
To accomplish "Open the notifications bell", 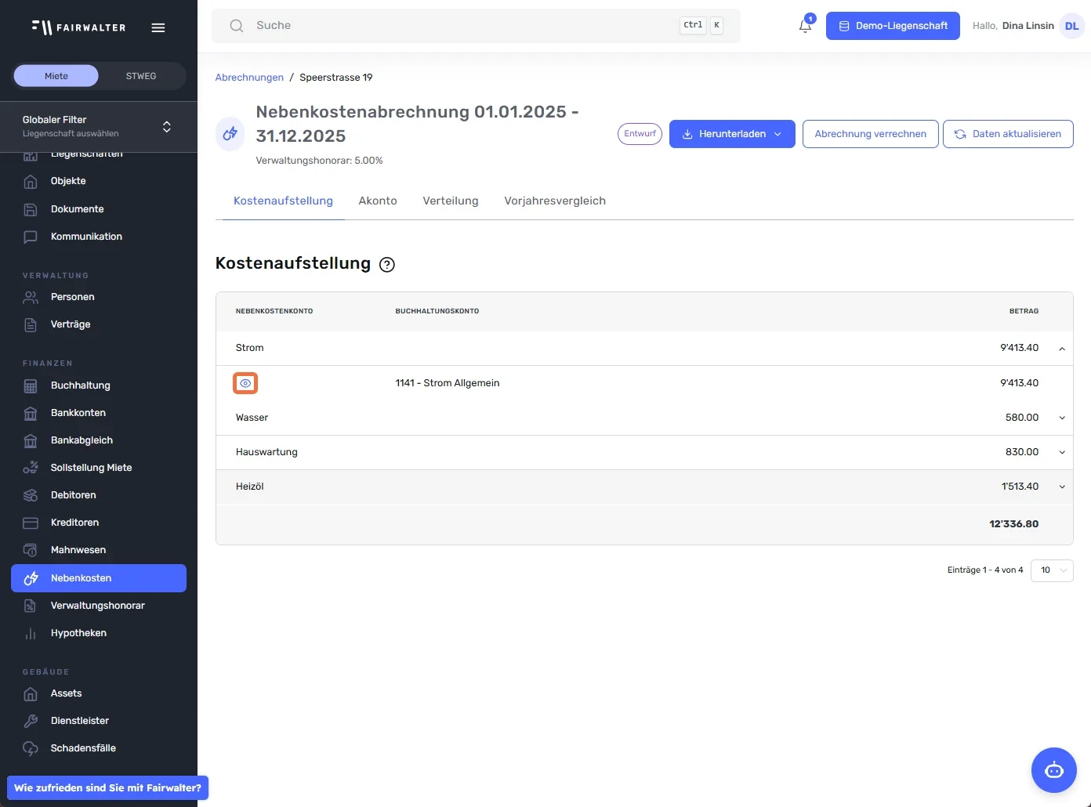I will [805, 25].
